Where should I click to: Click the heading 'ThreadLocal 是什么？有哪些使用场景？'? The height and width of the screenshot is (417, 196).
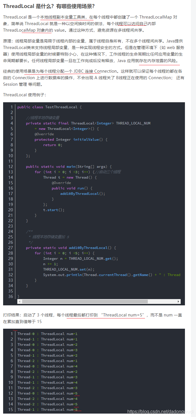(x=49, y=6)
